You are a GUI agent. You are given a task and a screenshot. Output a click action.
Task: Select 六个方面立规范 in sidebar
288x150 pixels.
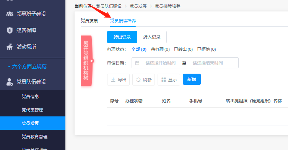point(29,66)
